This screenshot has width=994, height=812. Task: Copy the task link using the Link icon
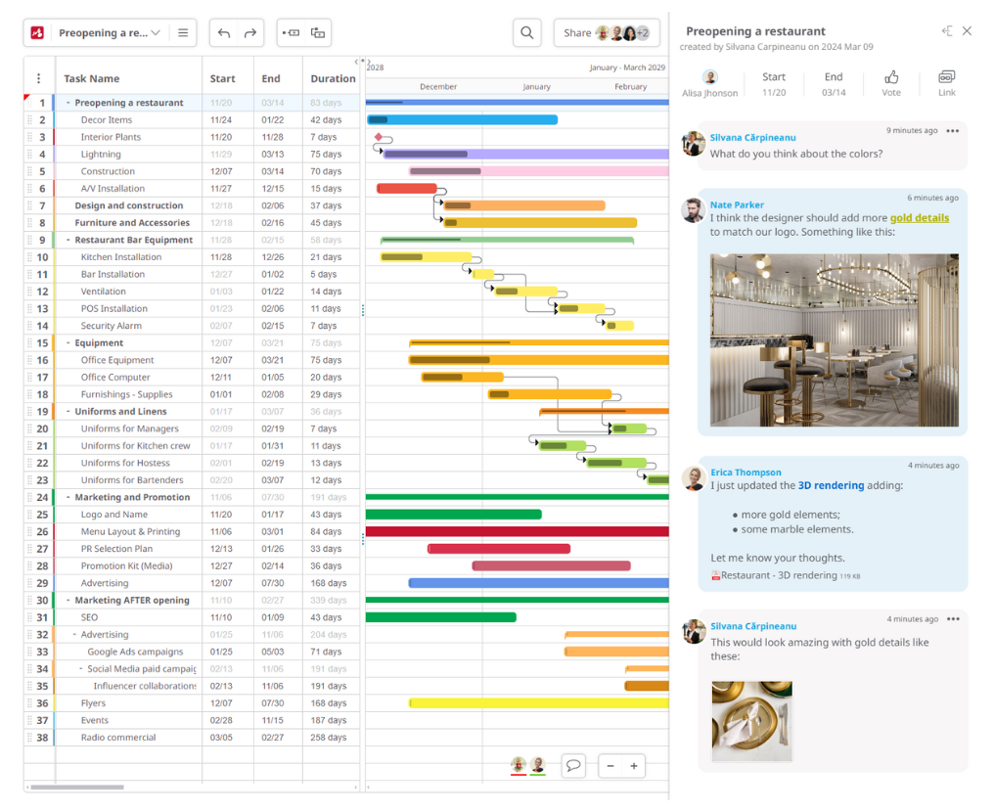(946, 76)
